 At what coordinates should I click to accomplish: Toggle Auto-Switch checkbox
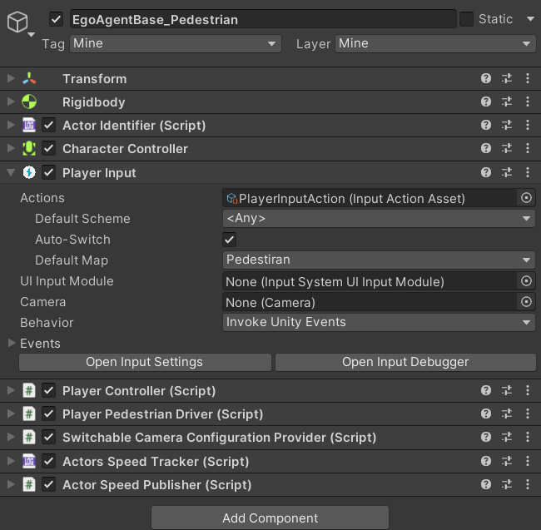[x=230, y=240]
